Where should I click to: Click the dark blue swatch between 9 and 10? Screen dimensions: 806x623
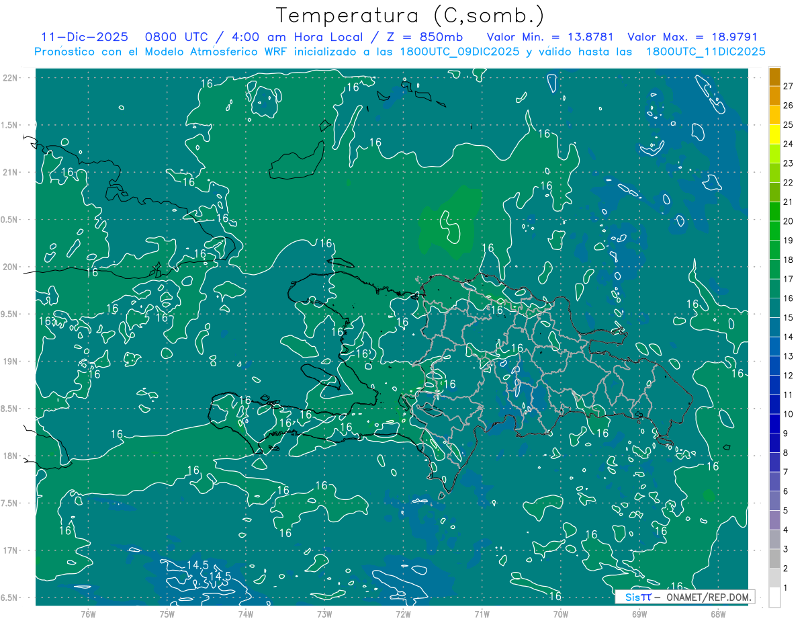point(774,424)
